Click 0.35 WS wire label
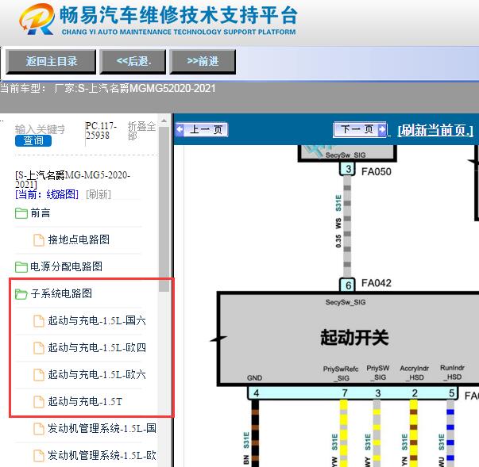 (x=338, y=232)
